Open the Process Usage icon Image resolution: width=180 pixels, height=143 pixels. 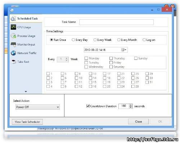click(x=13, y=36)
